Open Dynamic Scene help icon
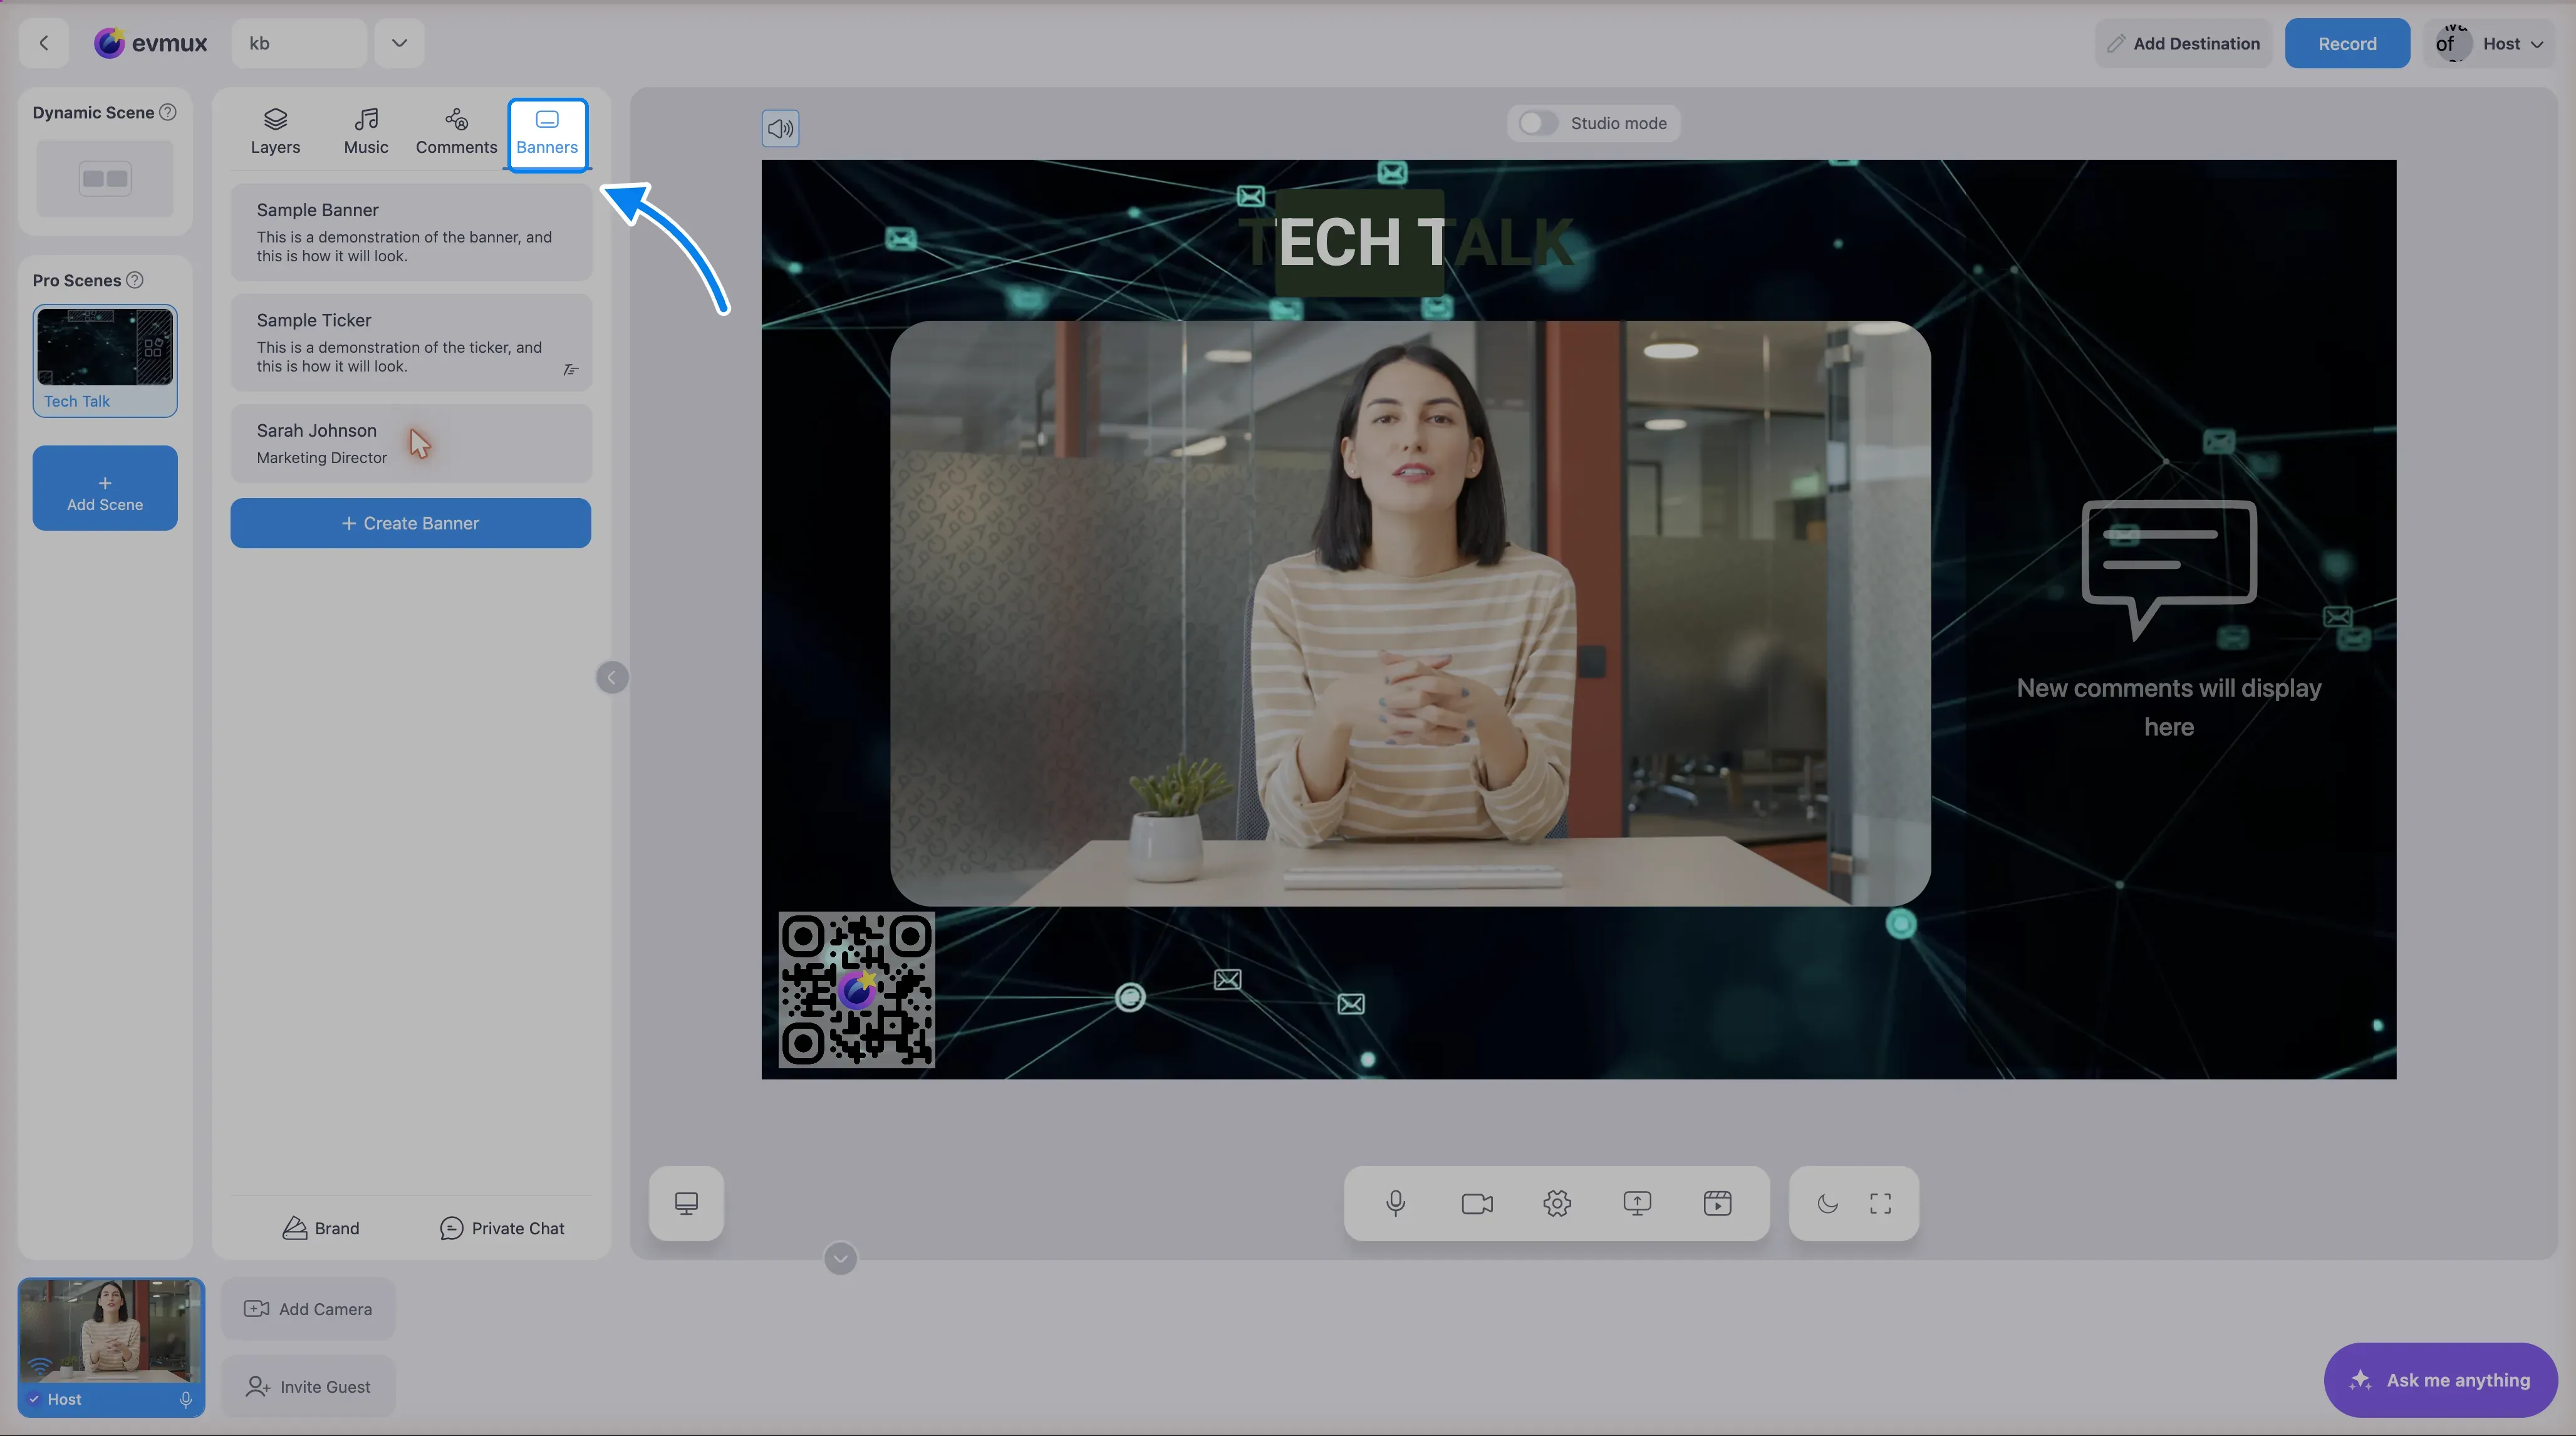 tap(168, 112)
